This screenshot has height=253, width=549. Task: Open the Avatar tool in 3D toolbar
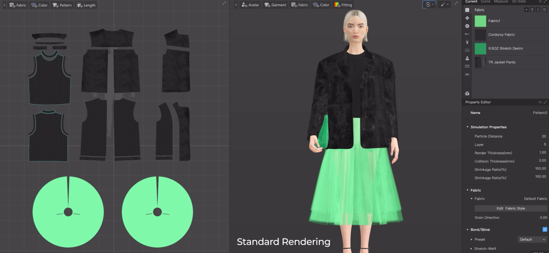250,5
